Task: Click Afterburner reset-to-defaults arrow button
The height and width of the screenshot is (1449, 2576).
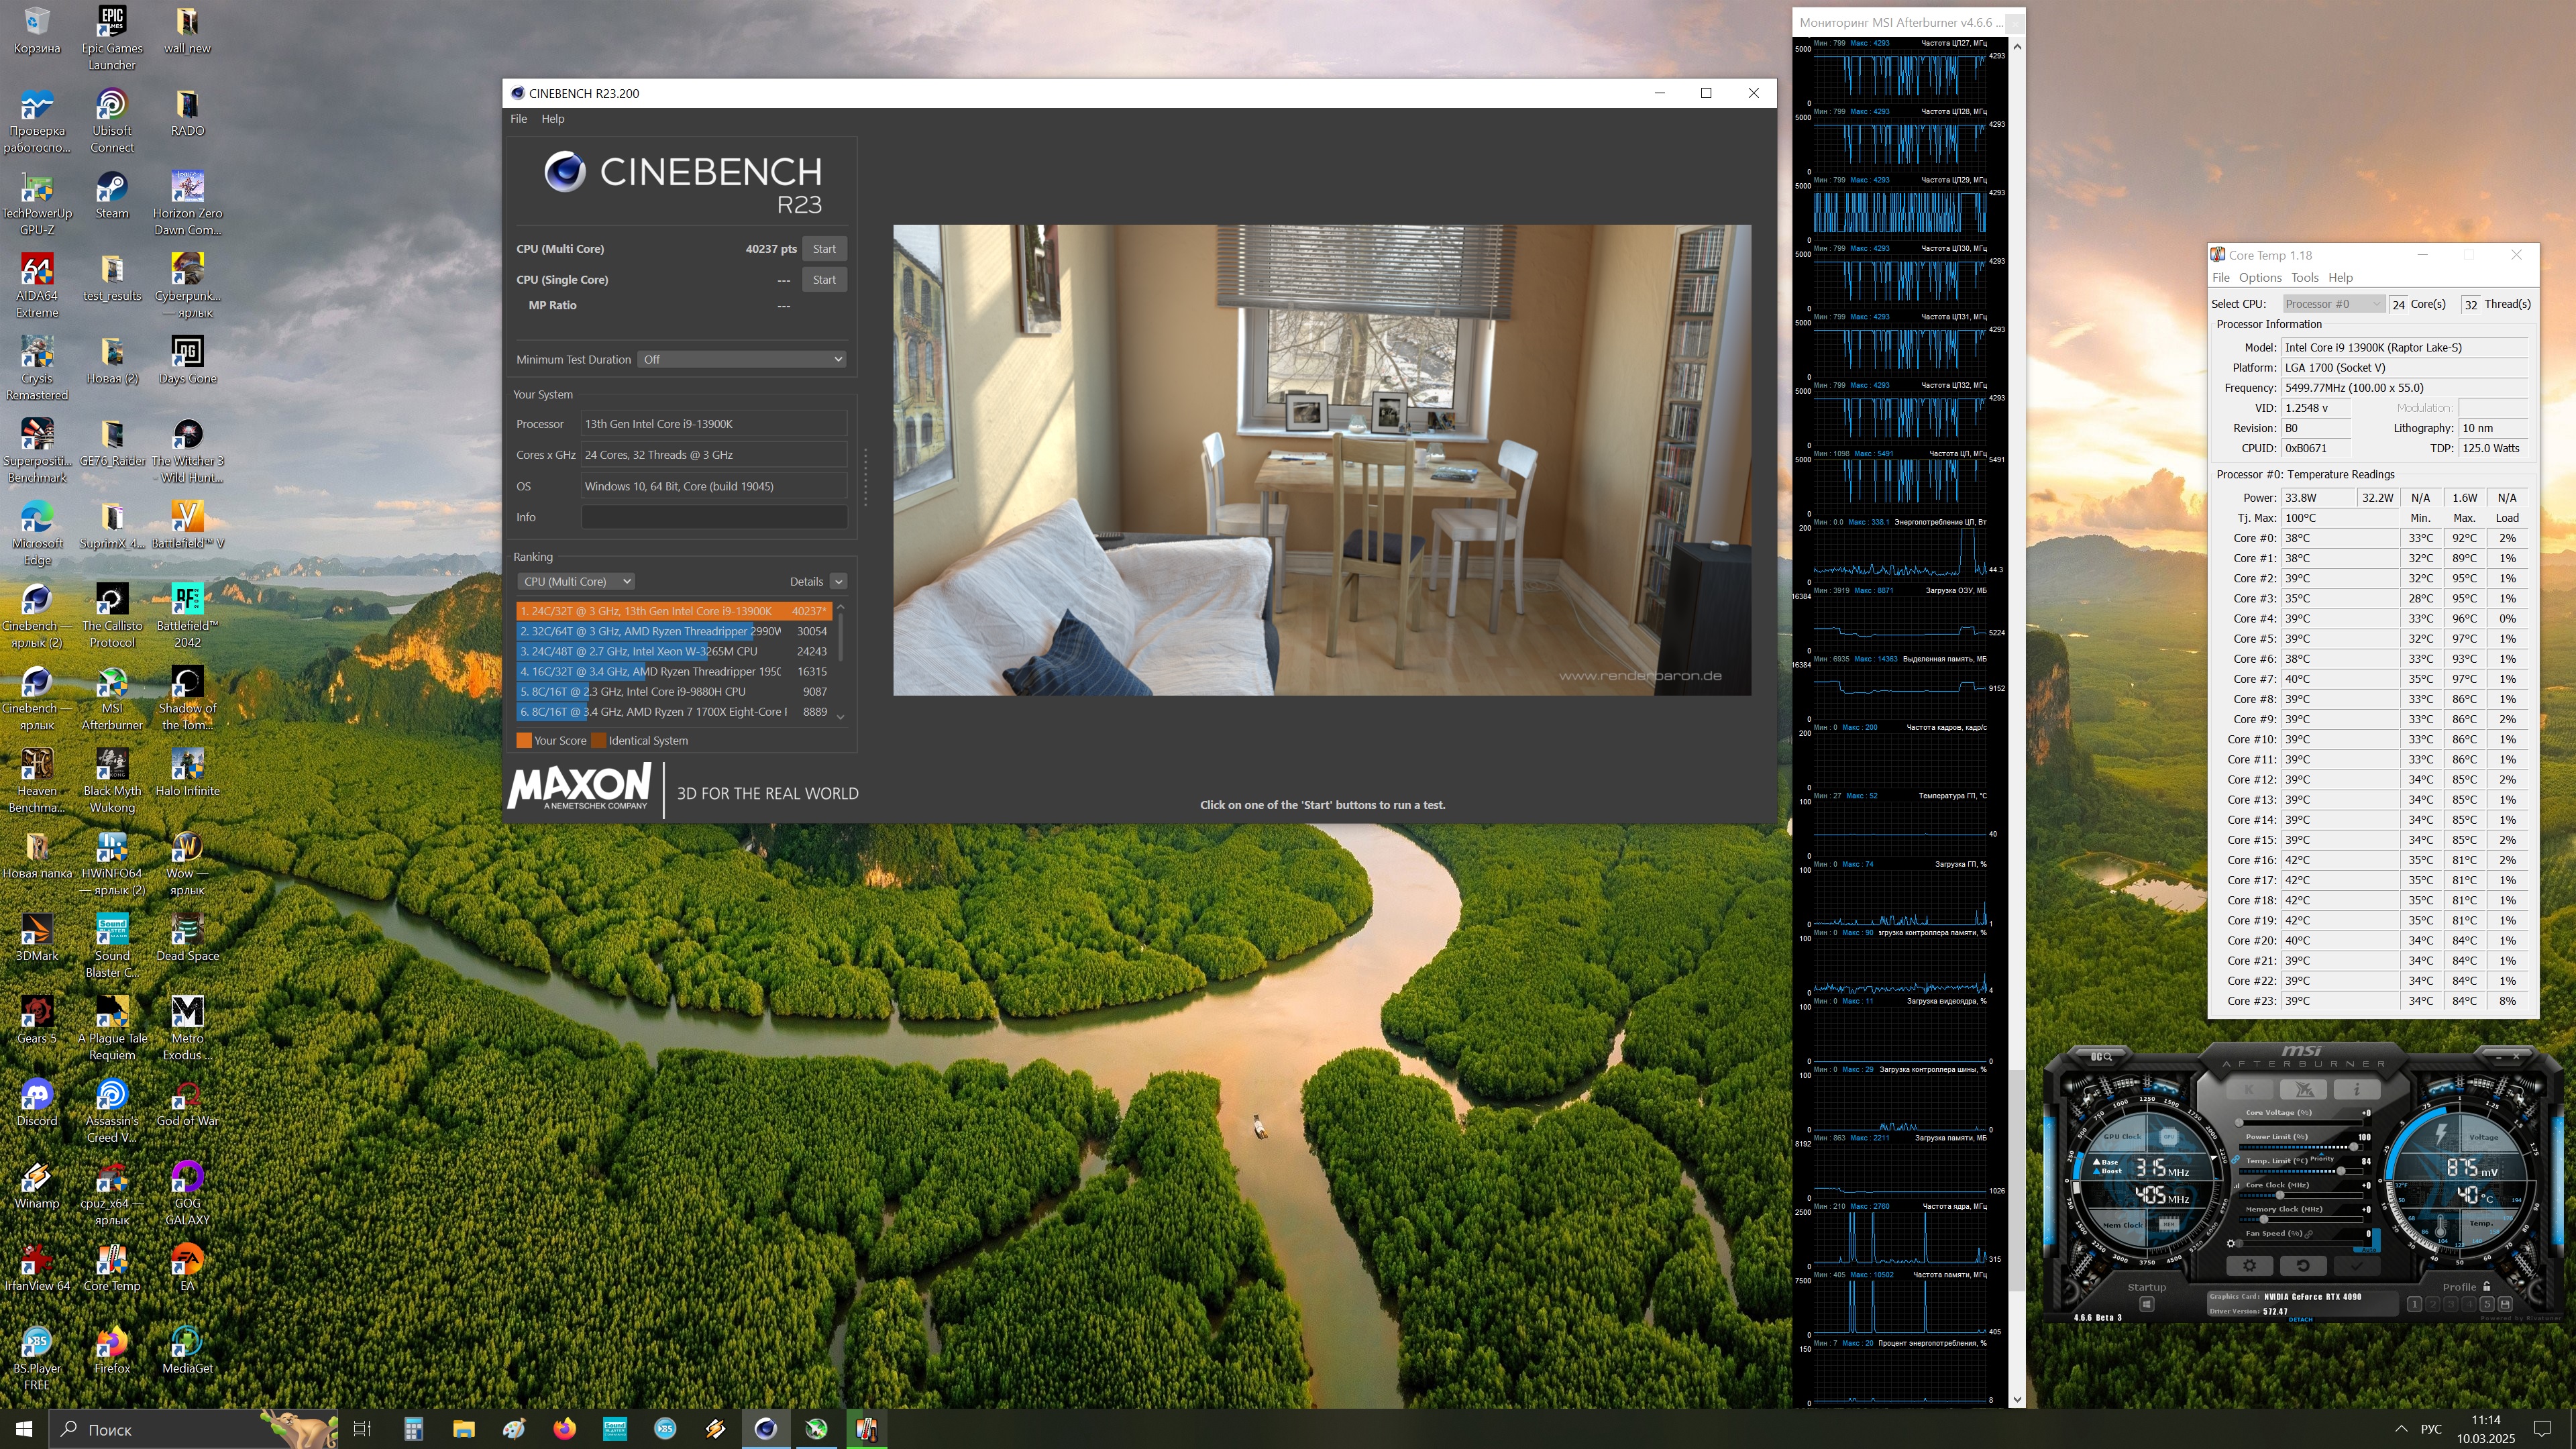Action: tap(2303, 1265)
